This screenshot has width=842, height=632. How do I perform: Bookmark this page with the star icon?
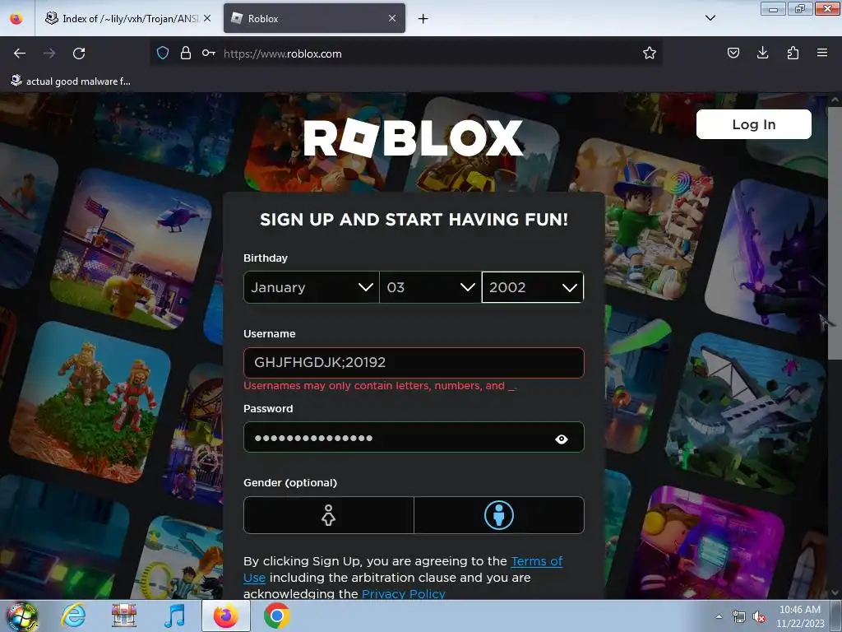point(650,53)
